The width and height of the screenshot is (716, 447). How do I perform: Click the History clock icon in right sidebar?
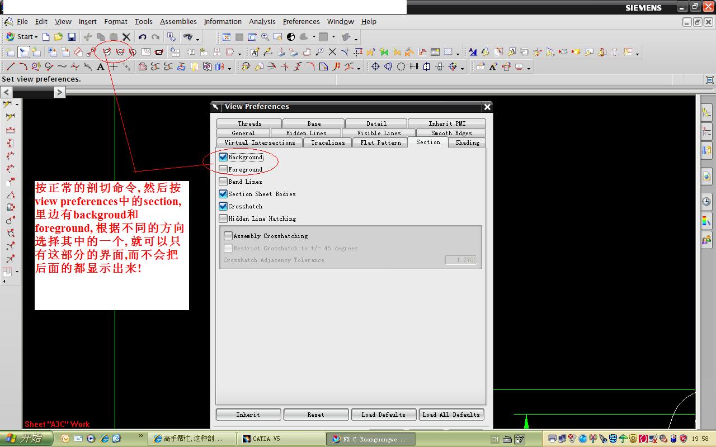click(x=706, y=201)
